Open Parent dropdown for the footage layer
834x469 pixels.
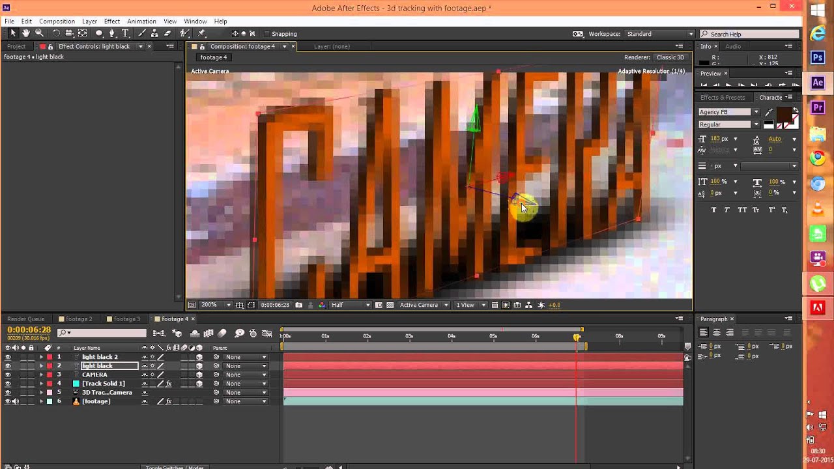(246, 401)
